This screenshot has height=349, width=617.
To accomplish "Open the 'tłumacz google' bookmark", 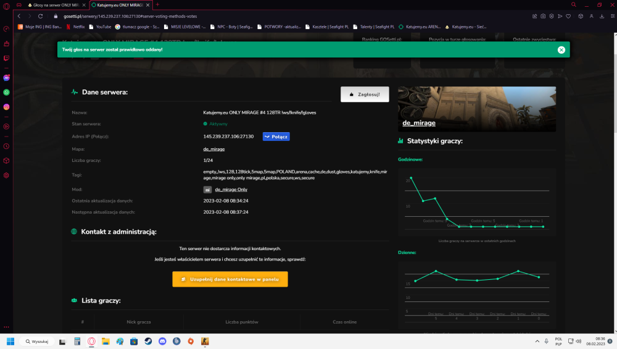I will [137, 27].
